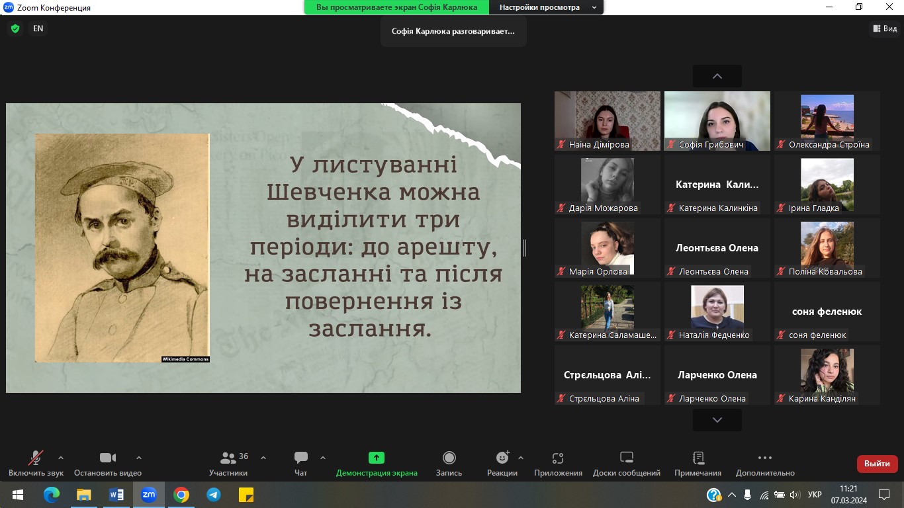Toggle camera with Остановить видео

point(107,458)
